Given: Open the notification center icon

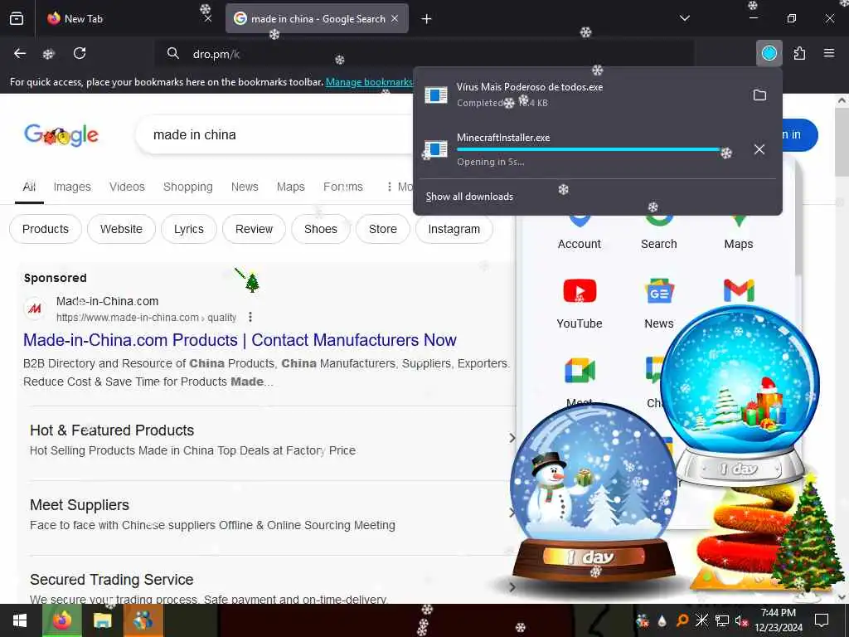Looking at the screenshot, I should (x=822, y=620).
